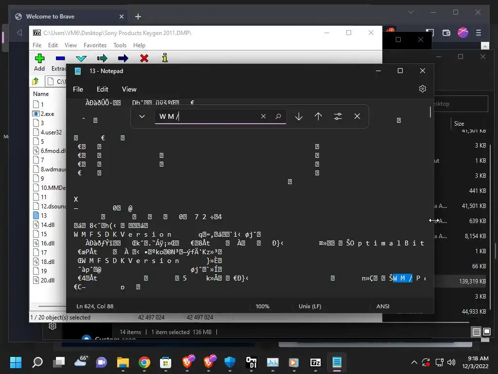498x374 pixels.
Task: Open 7-Zip Help menu
Action: pyautogui.click(x=139, y=45)
